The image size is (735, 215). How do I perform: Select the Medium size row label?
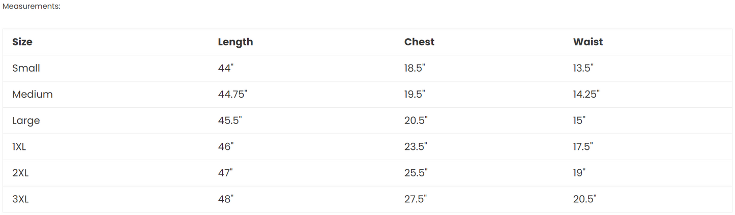pyautogui.click(x=33, y=95)
